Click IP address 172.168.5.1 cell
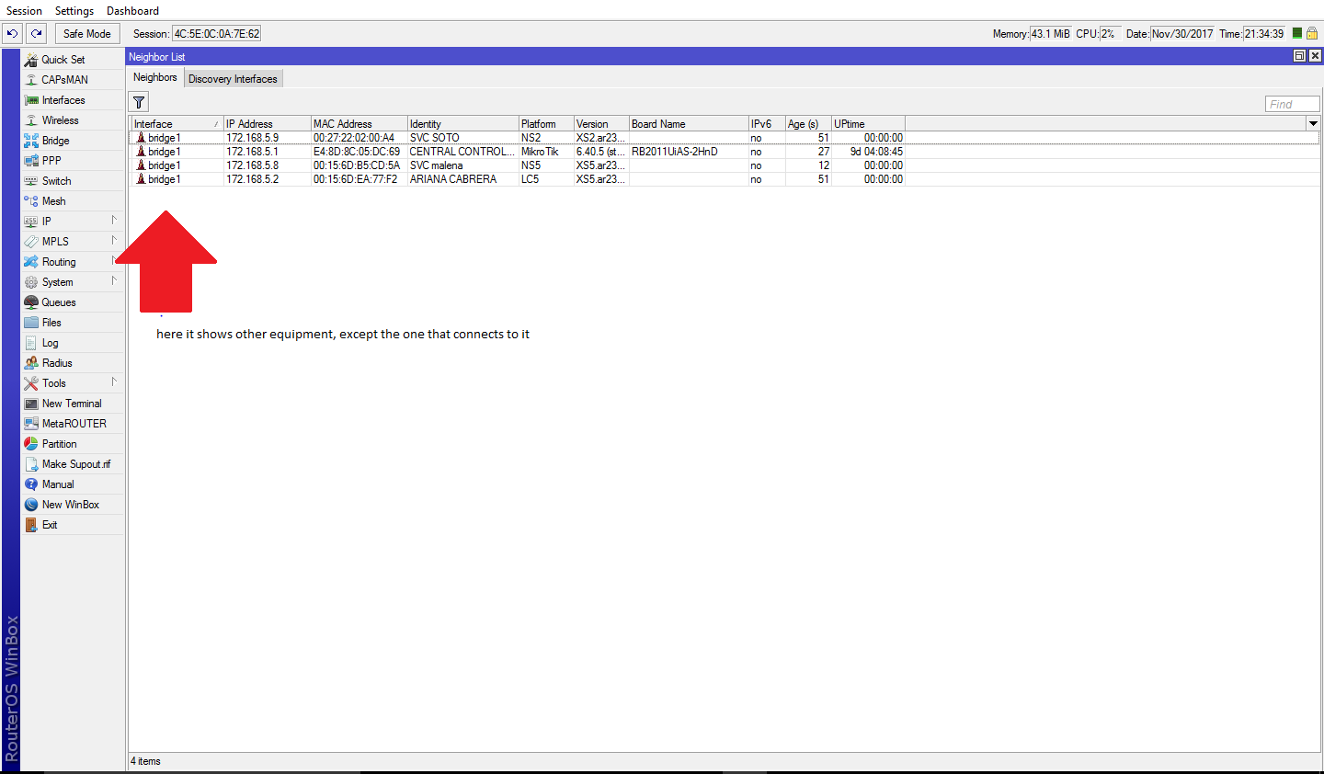Viewport: 1324px width, 774px height. tap(267, 152)
